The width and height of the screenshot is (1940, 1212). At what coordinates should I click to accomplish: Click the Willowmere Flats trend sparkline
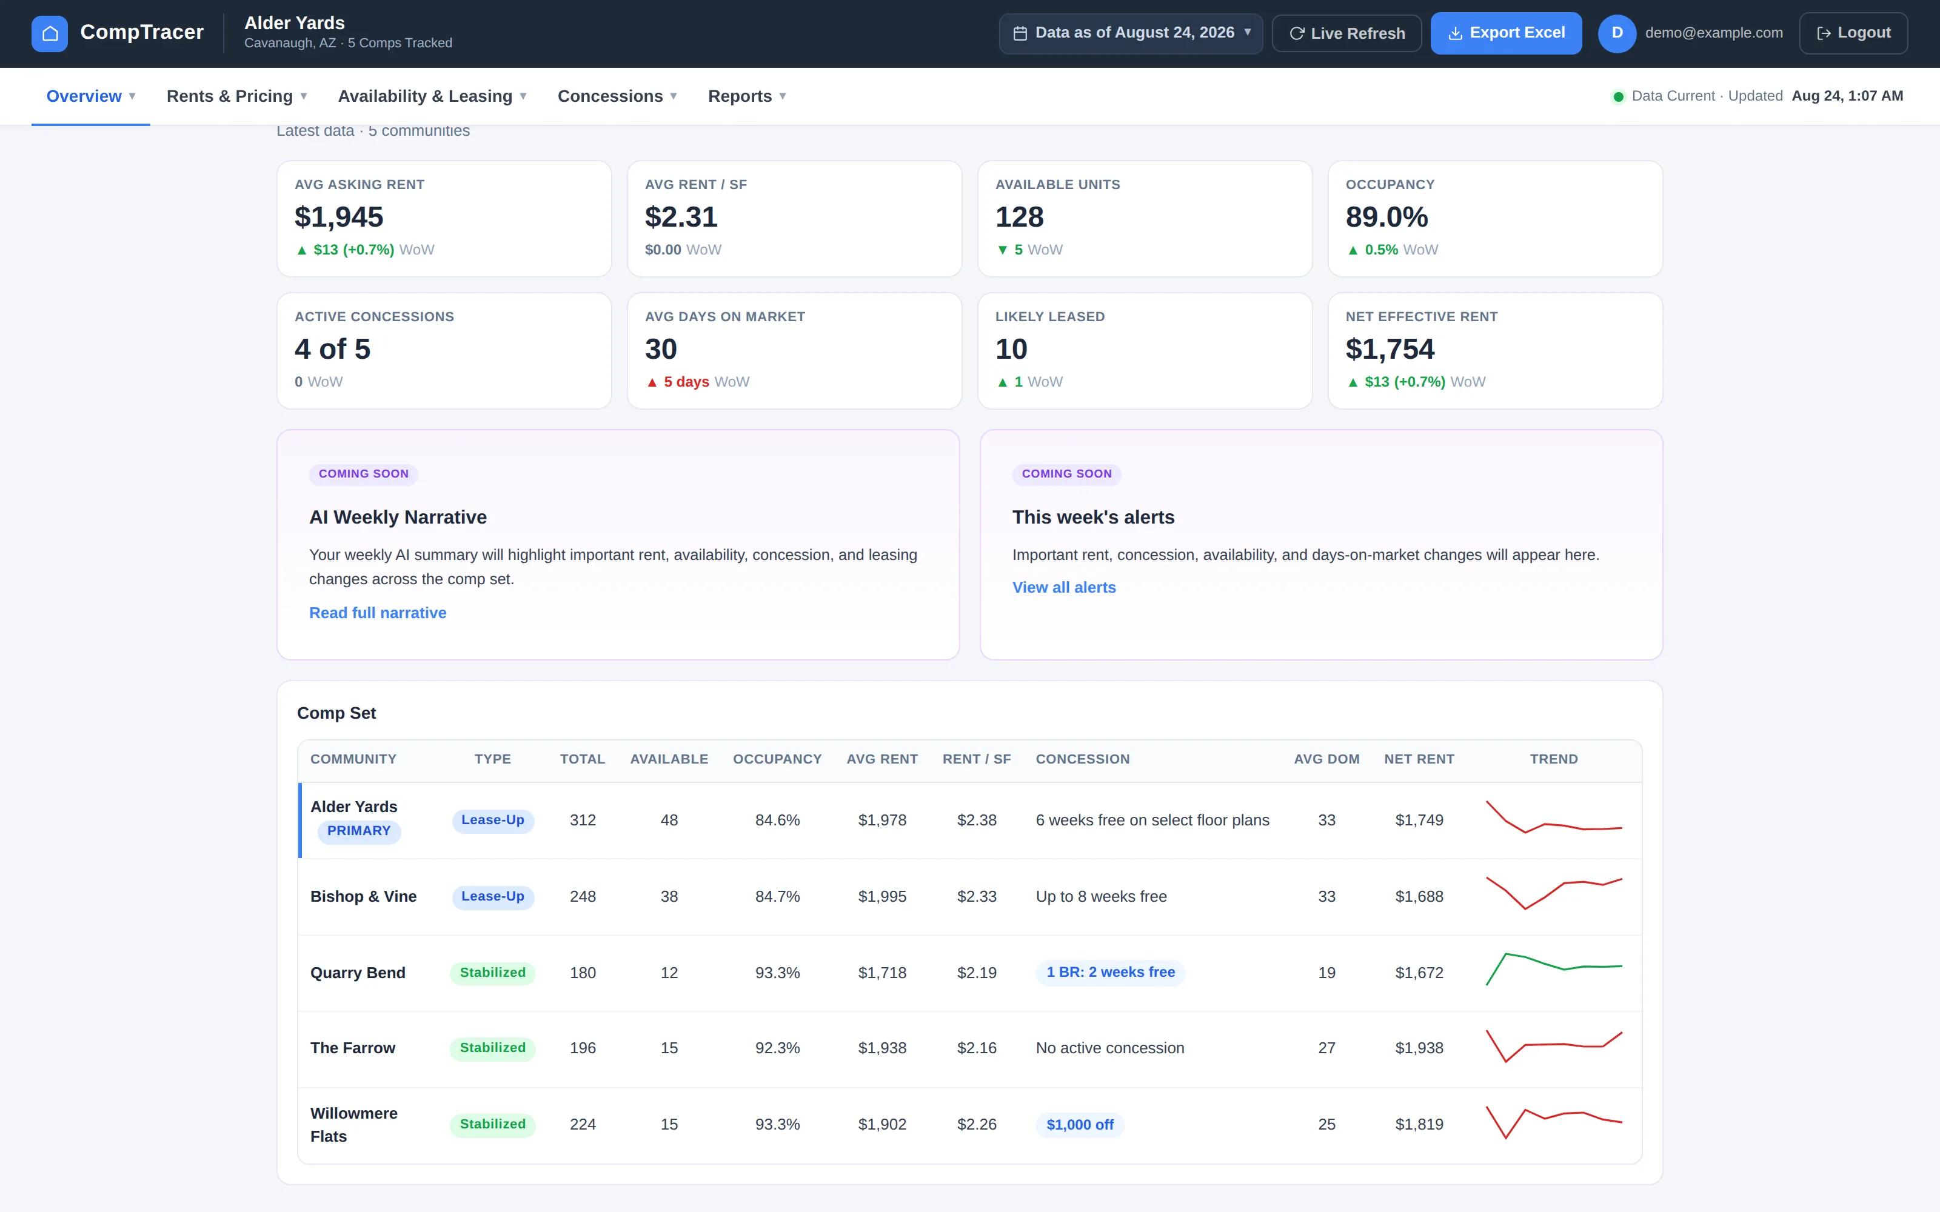coord(1554,1122)
